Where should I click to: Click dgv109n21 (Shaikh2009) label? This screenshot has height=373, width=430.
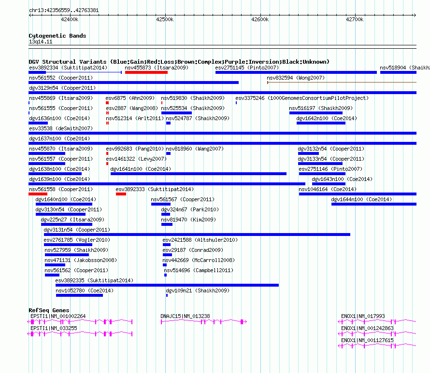198,290
